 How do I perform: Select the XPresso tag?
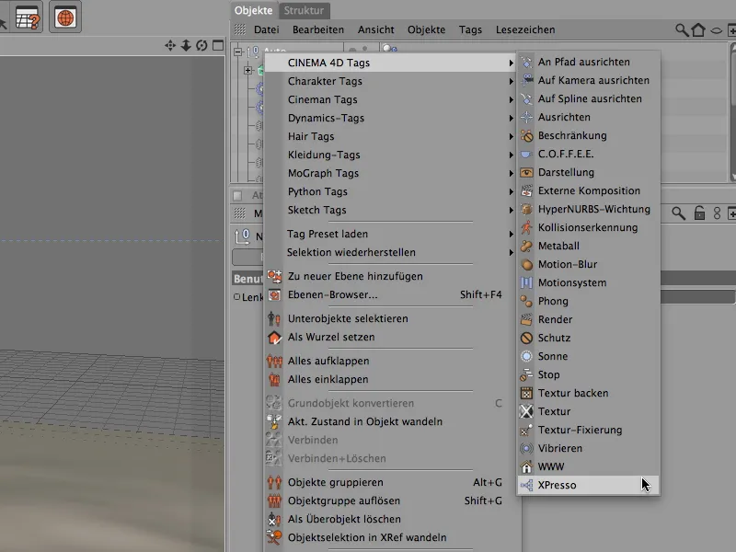click(588, 485)
